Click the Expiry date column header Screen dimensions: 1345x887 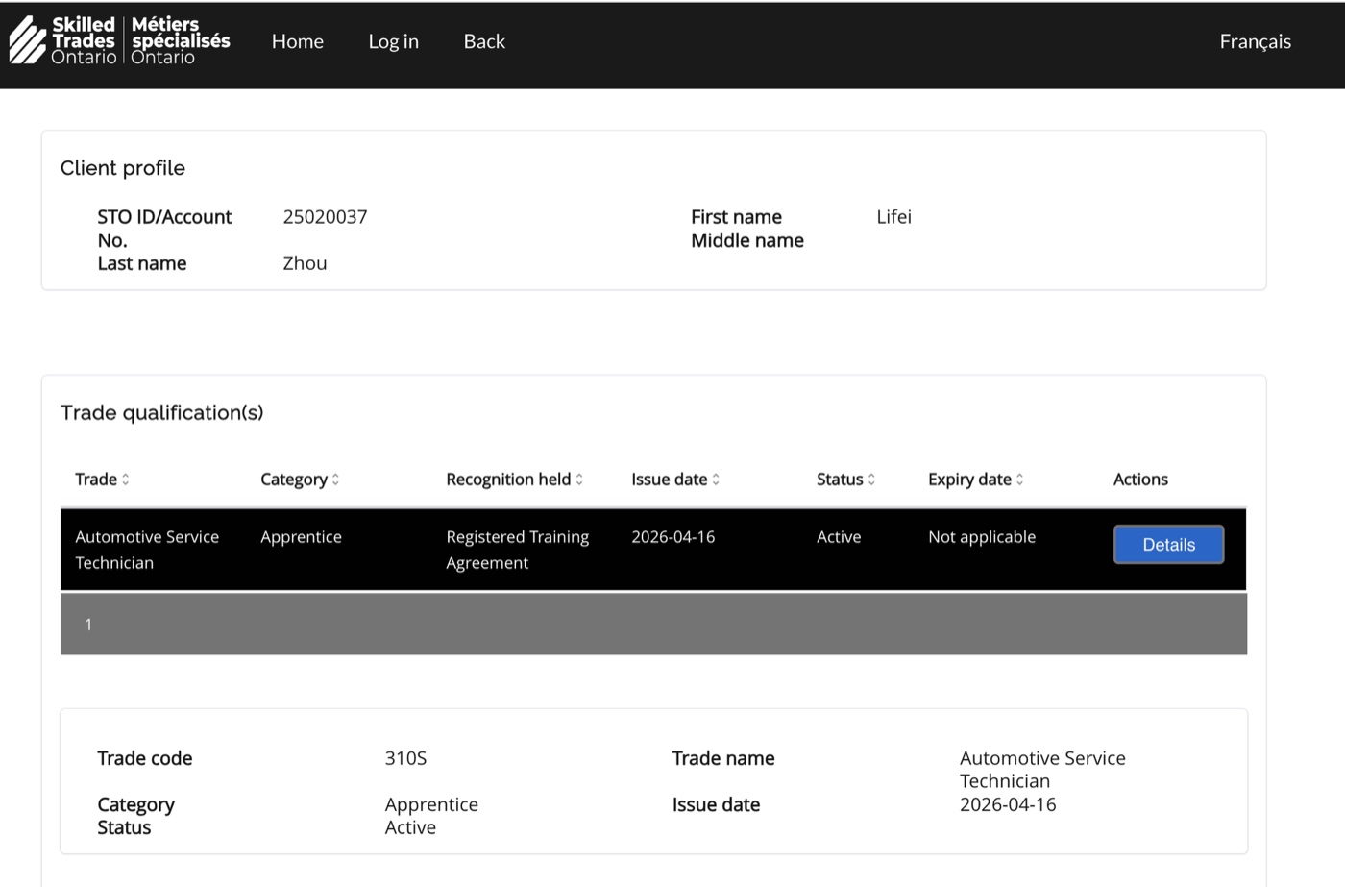[x=969, y=480]
